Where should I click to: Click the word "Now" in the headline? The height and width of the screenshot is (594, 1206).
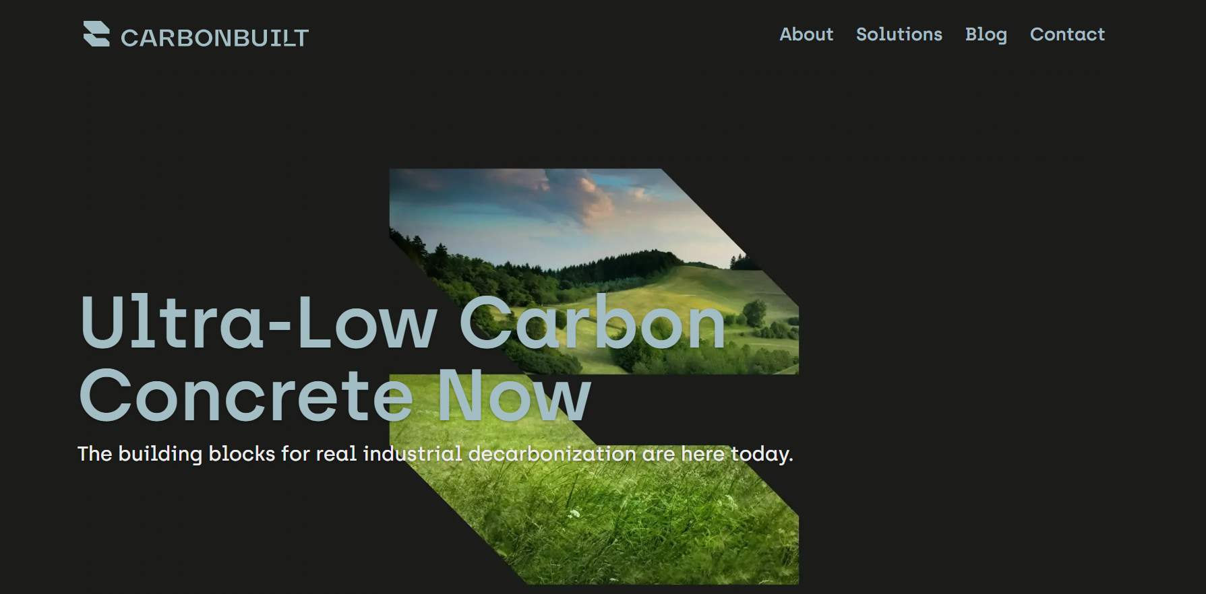514,395
